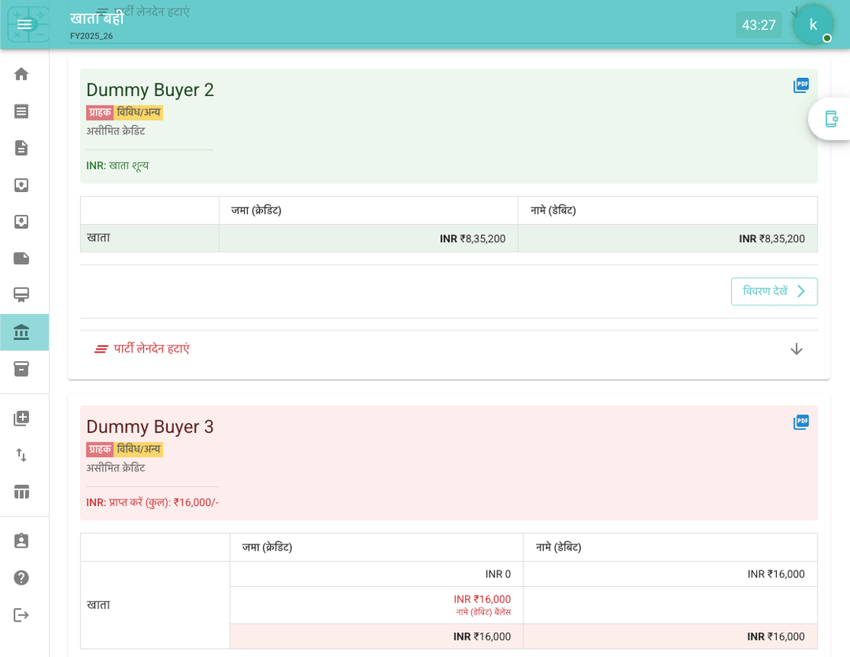Download PDF for Dummy Buyer 3
Viewport: 850px width, 657px height.
800,423
